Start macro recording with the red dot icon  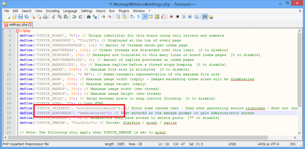click(x=171, y=17)
